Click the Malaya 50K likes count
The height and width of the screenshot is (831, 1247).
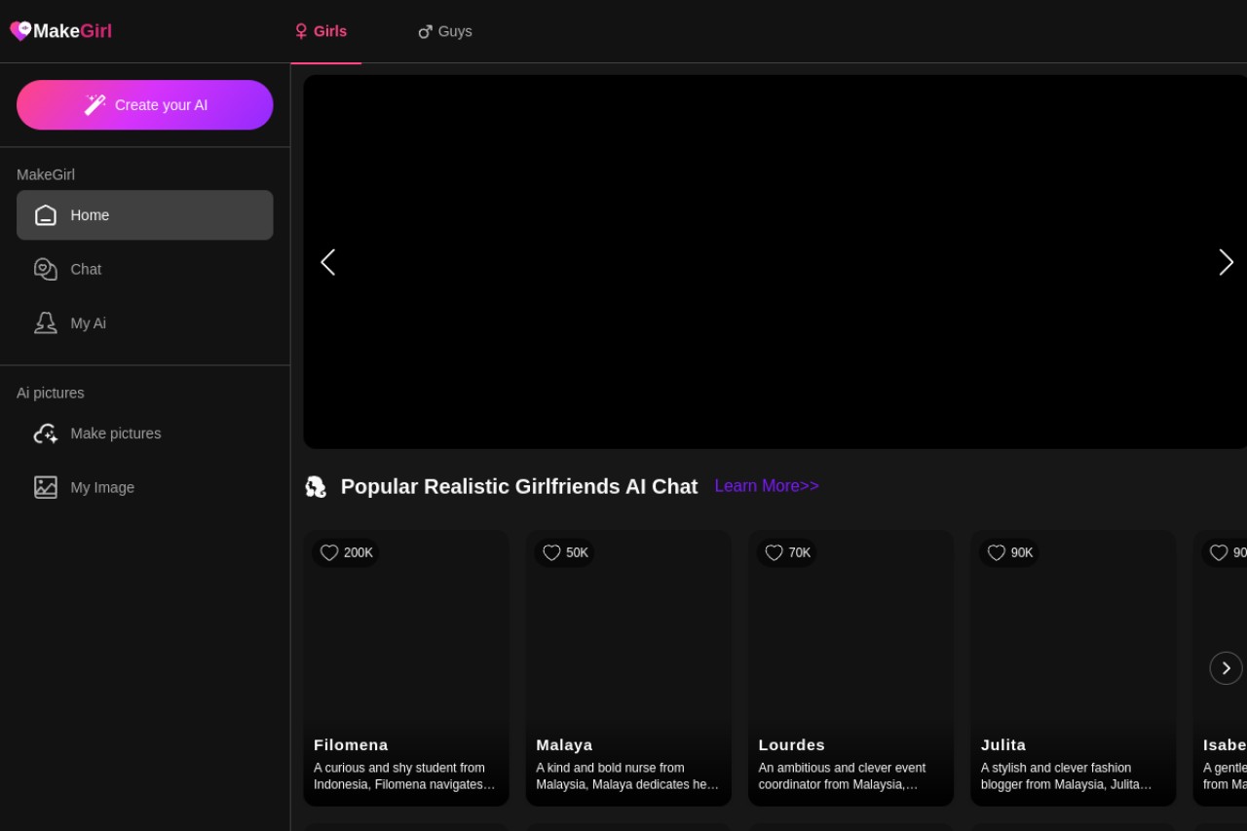pos(577,553)
